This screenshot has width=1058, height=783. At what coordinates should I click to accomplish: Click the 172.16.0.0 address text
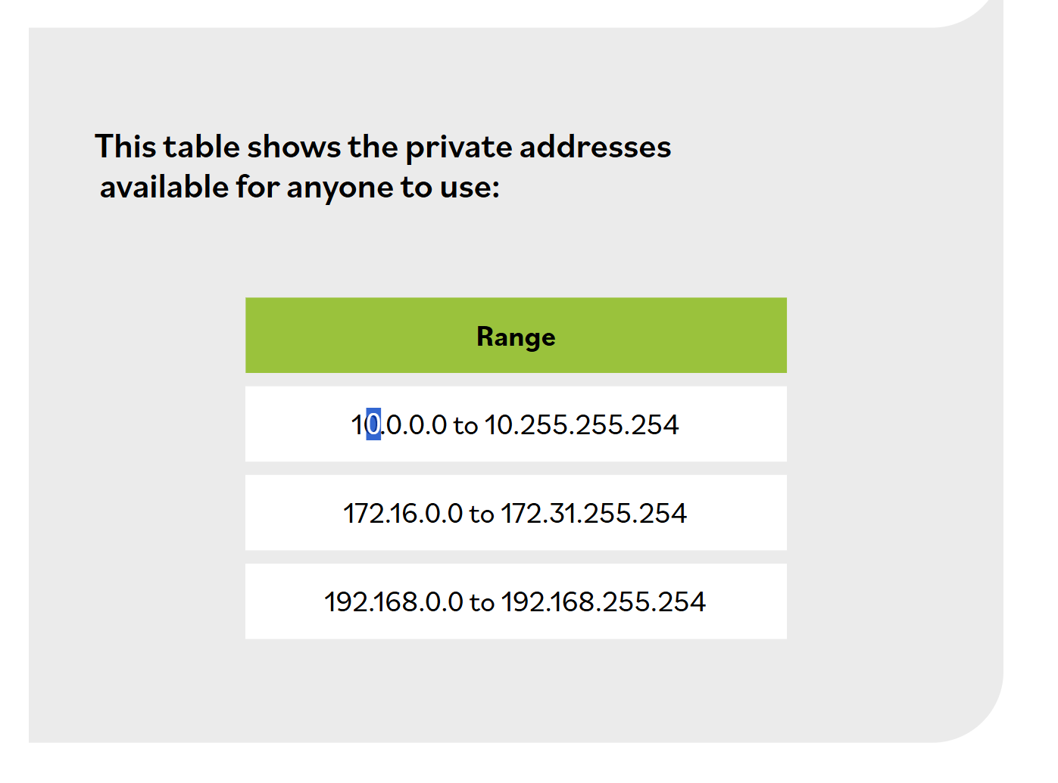tap(402, 514)
